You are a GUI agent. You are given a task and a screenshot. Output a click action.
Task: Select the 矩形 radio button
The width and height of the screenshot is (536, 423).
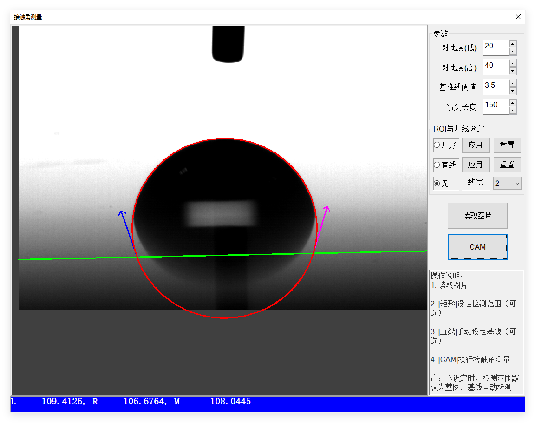click(437, 145)
